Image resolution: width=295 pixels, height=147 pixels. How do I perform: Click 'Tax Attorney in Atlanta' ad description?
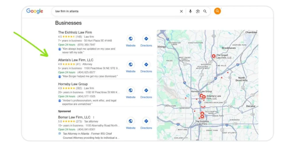coord(91,136)
